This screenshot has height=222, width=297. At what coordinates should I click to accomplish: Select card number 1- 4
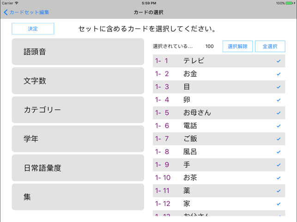(x=219, y=100)
